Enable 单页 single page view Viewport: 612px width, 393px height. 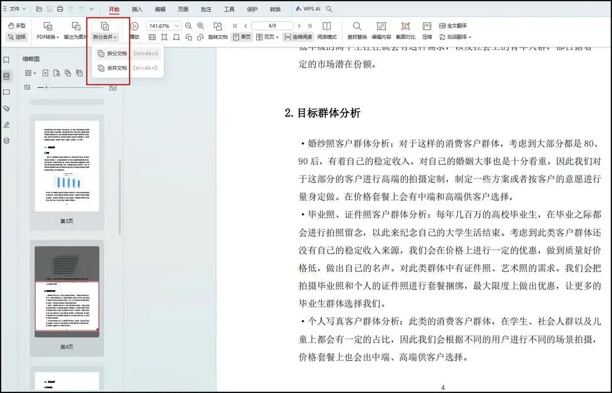click(x=241, y=37)
